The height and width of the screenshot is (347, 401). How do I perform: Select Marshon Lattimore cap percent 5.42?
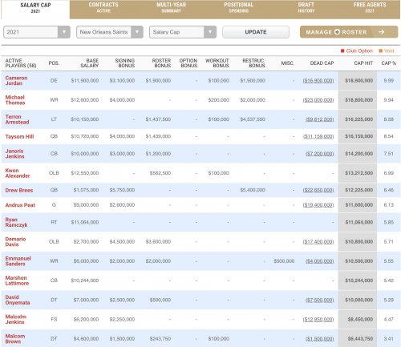click(388, 280)
